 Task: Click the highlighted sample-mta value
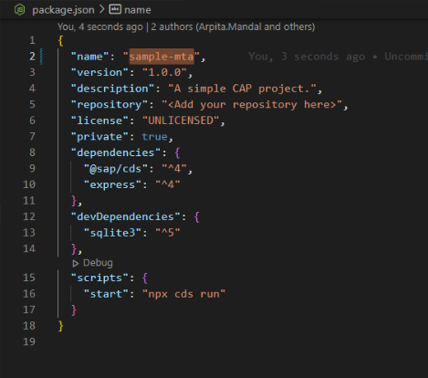tap(162, 57)
